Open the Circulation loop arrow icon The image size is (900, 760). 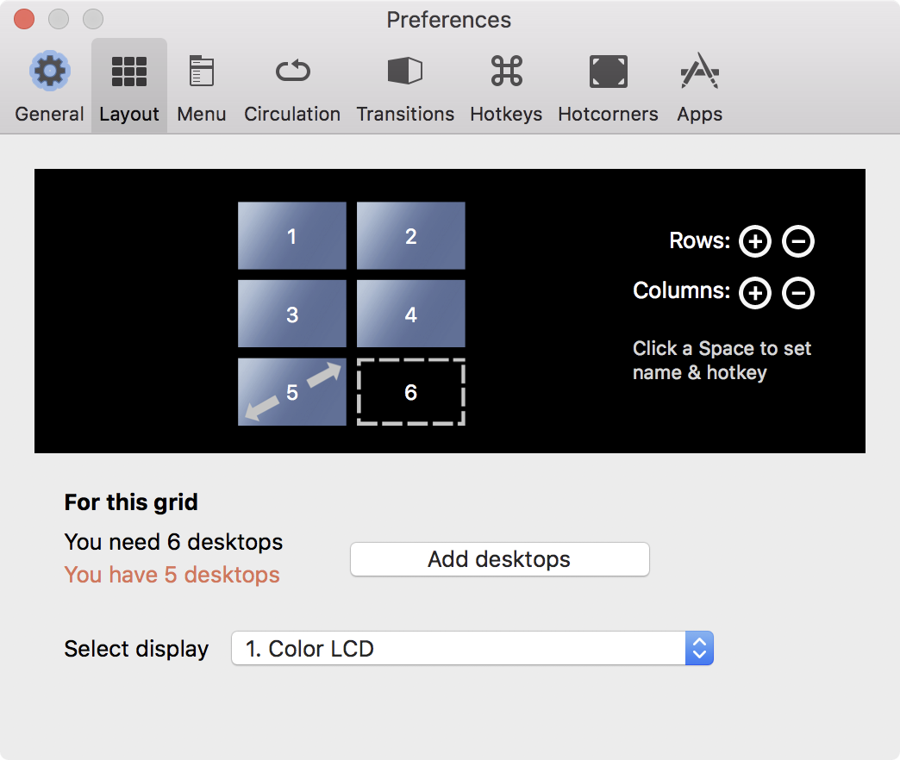pyautogui.click(x=292, y=72)
